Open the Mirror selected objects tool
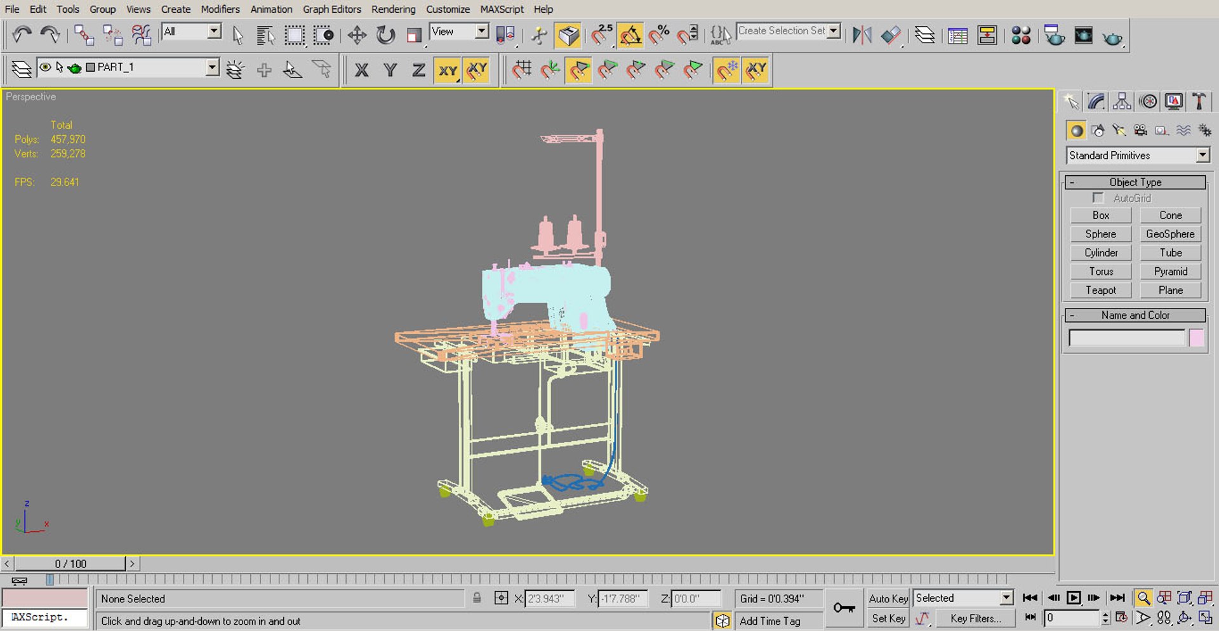Viewport: 1219px width, 631px height. [862, 35]
